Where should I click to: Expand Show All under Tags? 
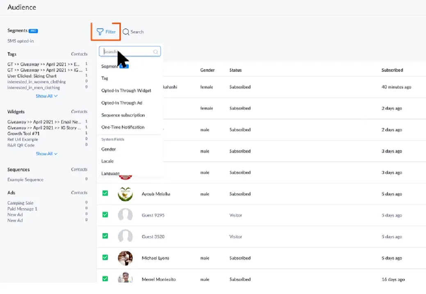(x=46, y=96)
